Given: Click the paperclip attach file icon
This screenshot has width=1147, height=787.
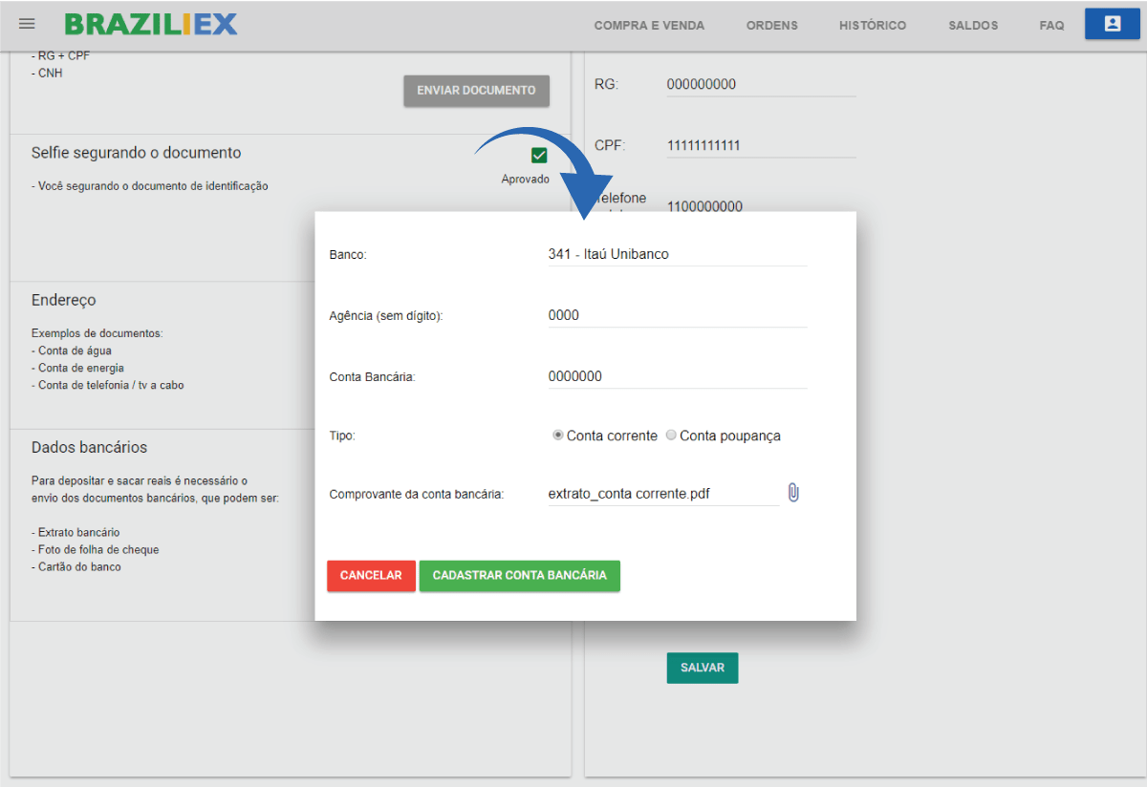Looking at the screenshot, I should coord(793,493).
